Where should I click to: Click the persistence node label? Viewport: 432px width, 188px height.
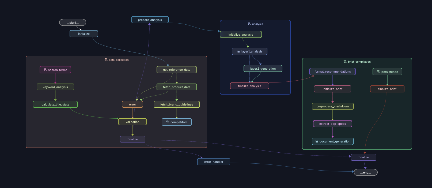tap(390, 72)
